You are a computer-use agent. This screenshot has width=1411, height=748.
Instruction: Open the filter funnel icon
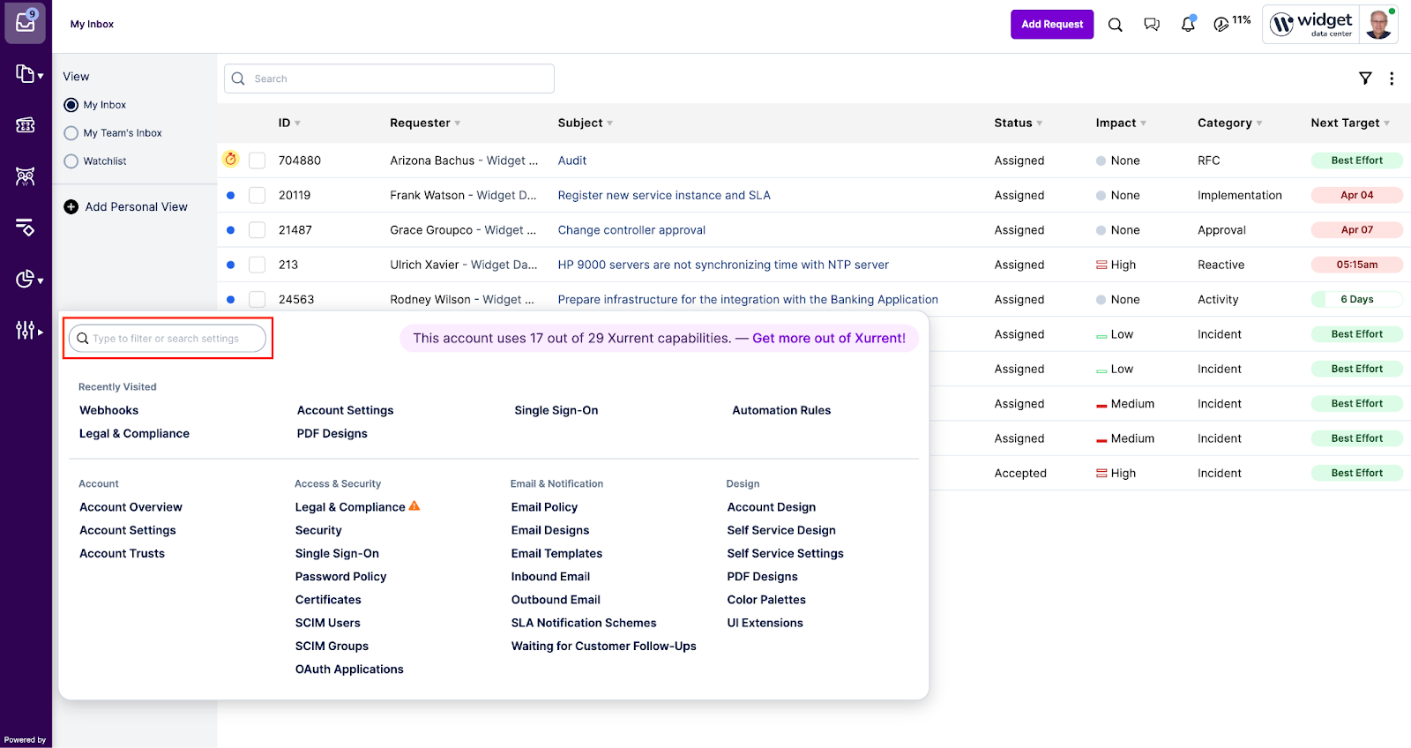1365,79
